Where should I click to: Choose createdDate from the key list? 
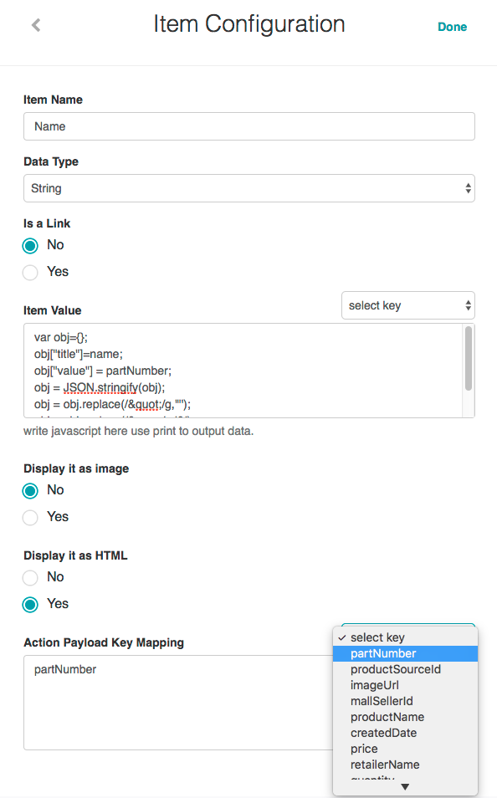tap(405, 733)
